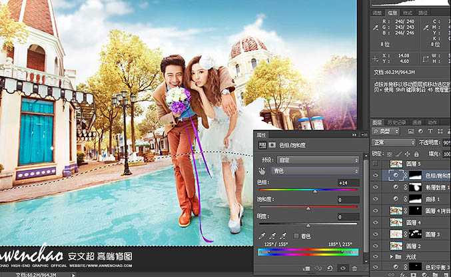Click the Properties panel vertical scrollbar
Image resolution: width=451 pixels, height=277 pixels.
pyautogui.click(x=366, y=206)
